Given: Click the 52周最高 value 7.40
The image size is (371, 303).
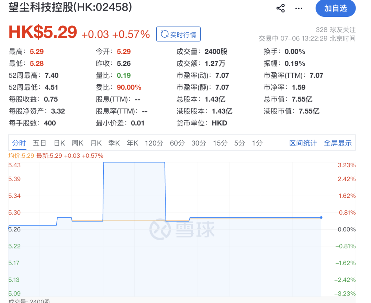Looking at the screenshot, I should [52, 75].
